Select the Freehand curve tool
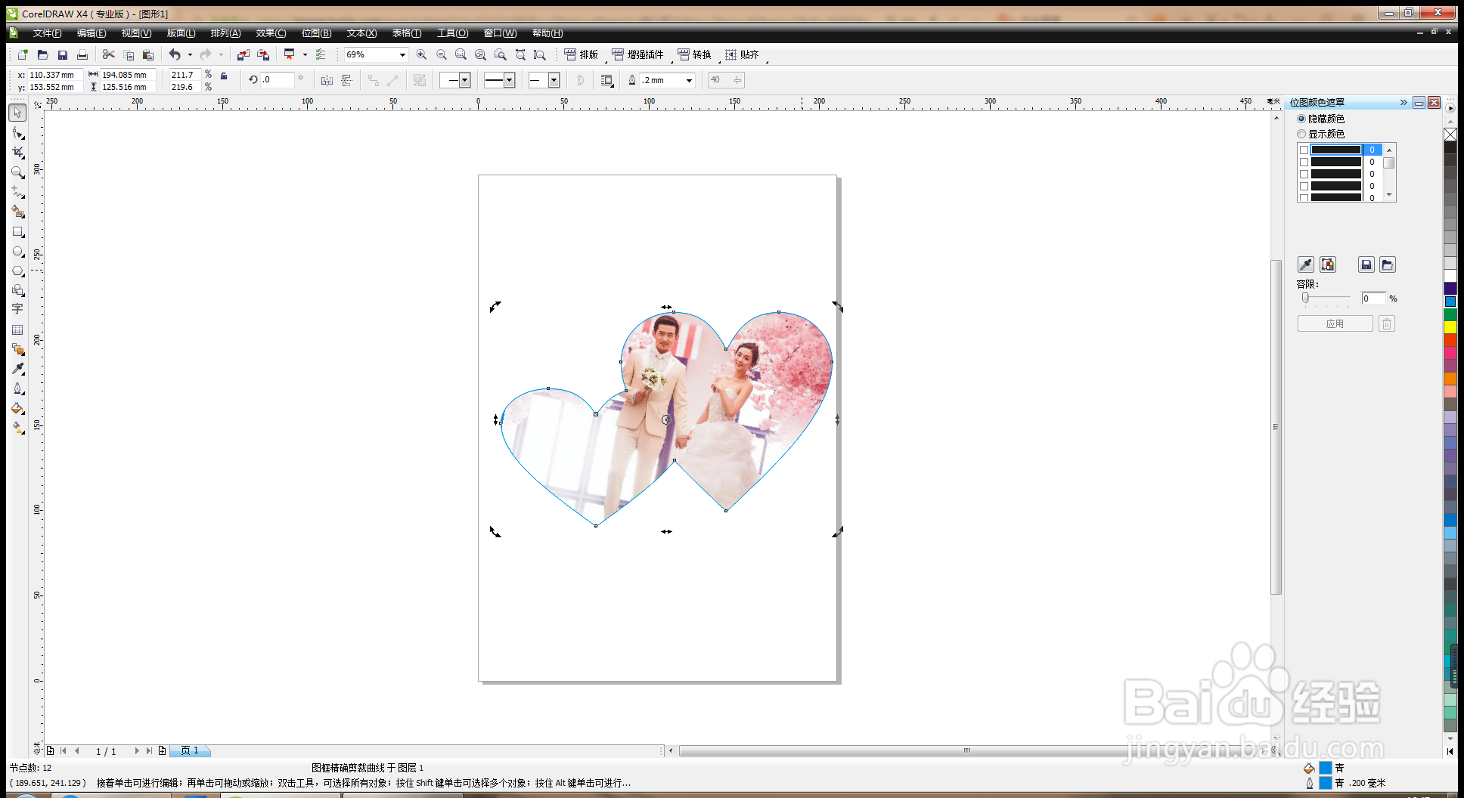The image size is (1464, 798). (17, 192)
